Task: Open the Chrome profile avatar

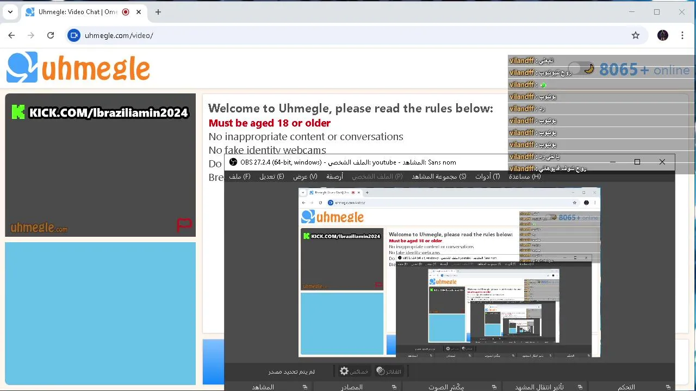Action: 662,35
